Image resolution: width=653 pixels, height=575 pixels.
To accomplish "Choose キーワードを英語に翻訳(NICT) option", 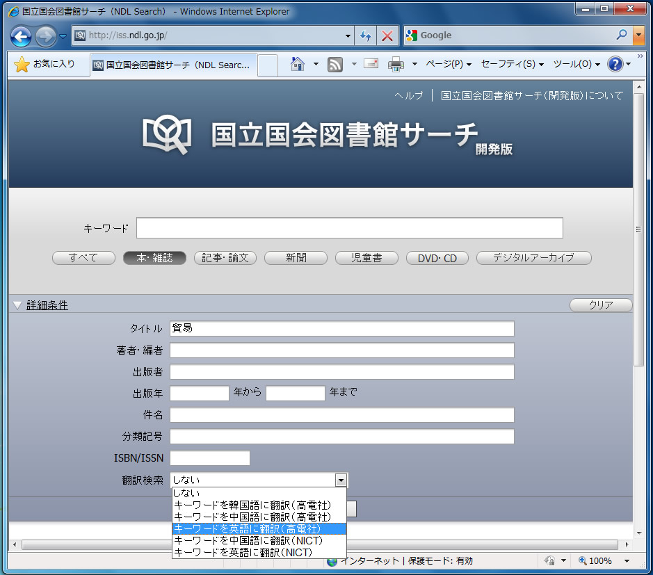I will (x=259, y=553).
